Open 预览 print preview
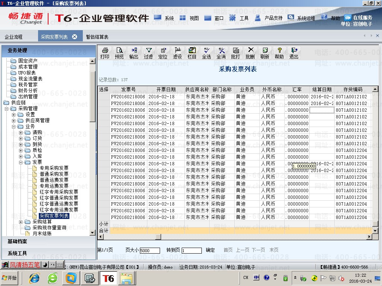Screen dimensions: 382x286 click(x=119, y=53)
